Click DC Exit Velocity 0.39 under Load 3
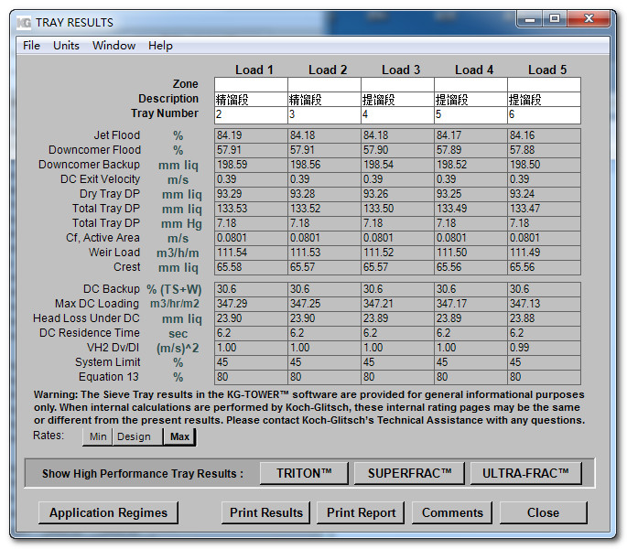The image size is (627, 549). point(397,179)
